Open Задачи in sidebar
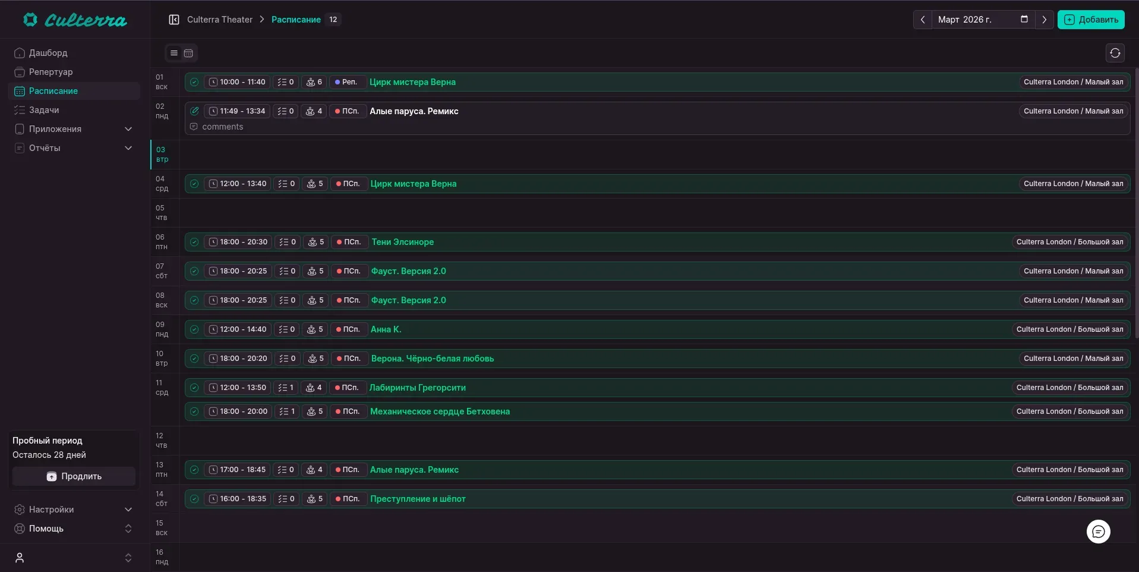 click(74, 110)
